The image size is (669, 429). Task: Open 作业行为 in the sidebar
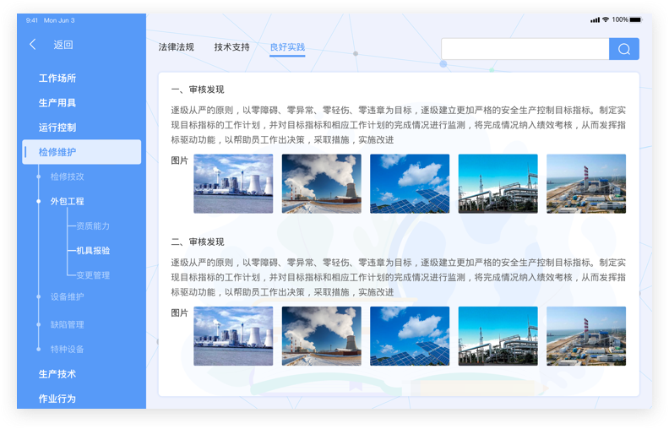pyautogui.click(x=57, y=399)
